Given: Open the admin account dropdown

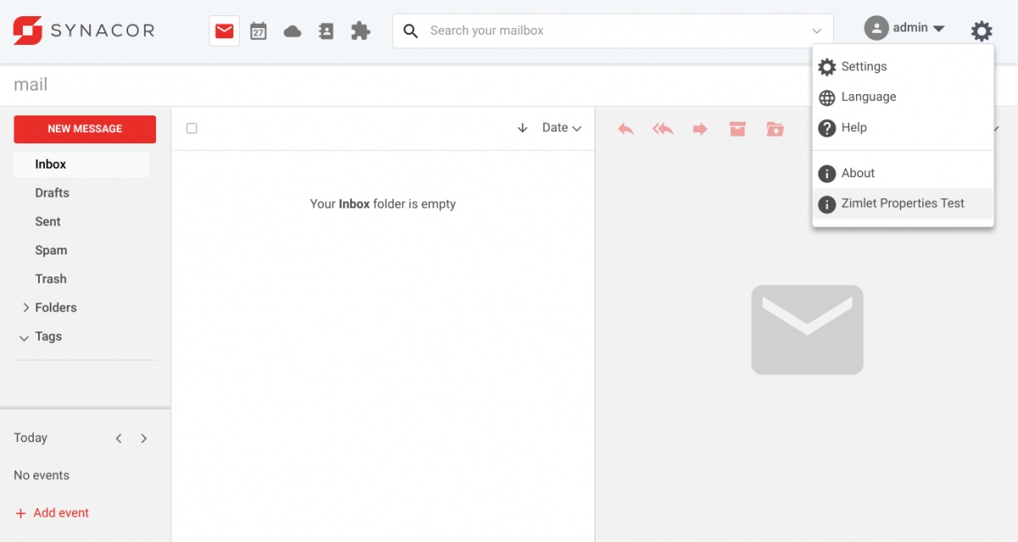Looking at the screenshot, I should pyautogui.click(x=905, y=28).
